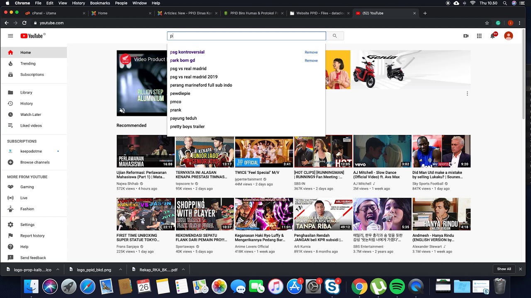Open Chrome's three-dot menu

[520, 23]
